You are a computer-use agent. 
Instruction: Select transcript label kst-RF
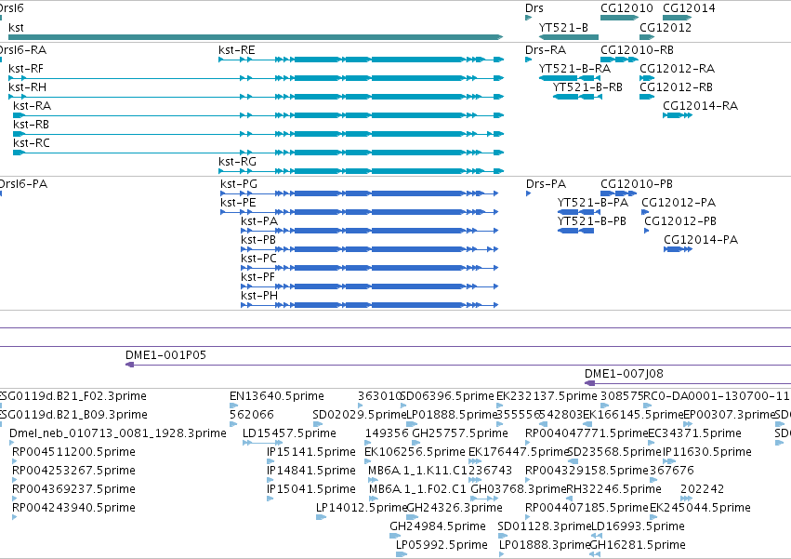pyautogui.click(x=26, y=69)
